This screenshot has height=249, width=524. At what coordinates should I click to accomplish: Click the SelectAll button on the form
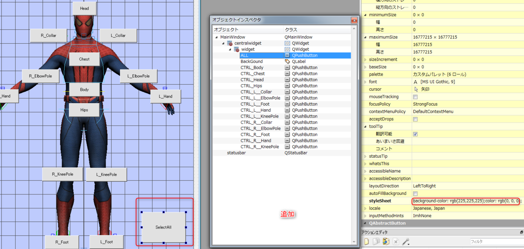point(163,227)
